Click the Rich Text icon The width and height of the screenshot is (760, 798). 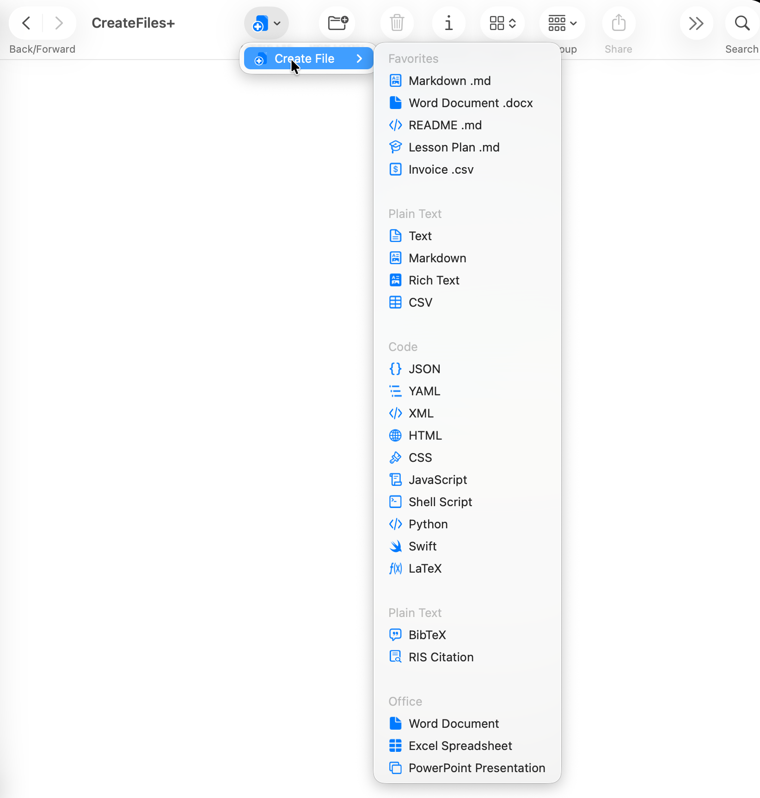395,280
